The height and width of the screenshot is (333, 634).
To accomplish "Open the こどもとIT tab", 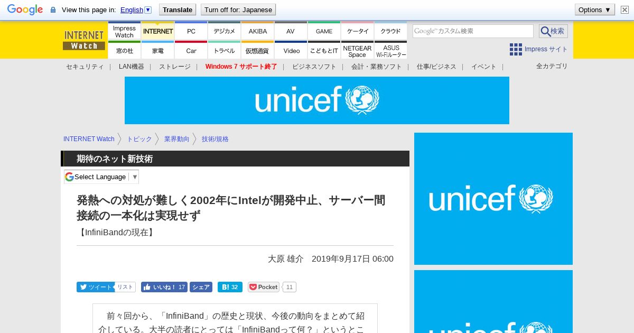I will point(324,50).
